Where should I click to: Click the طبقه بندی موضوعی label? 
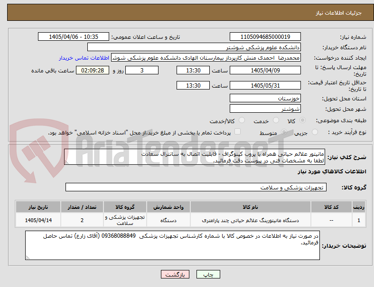(341, 120)
